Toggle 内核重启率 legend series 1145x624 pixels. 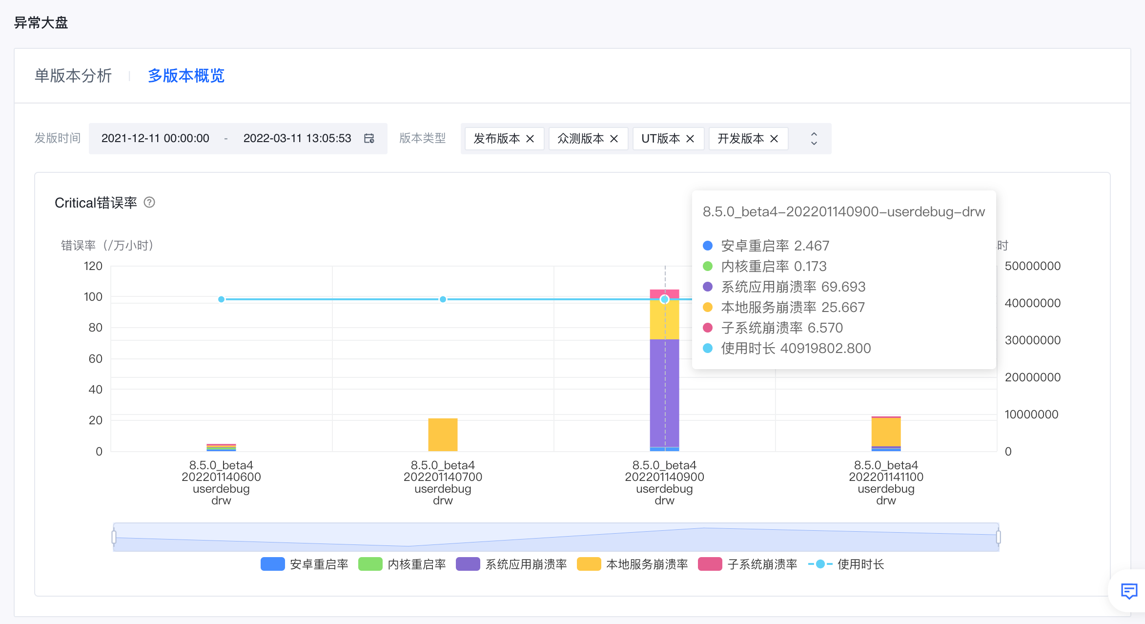402,564
